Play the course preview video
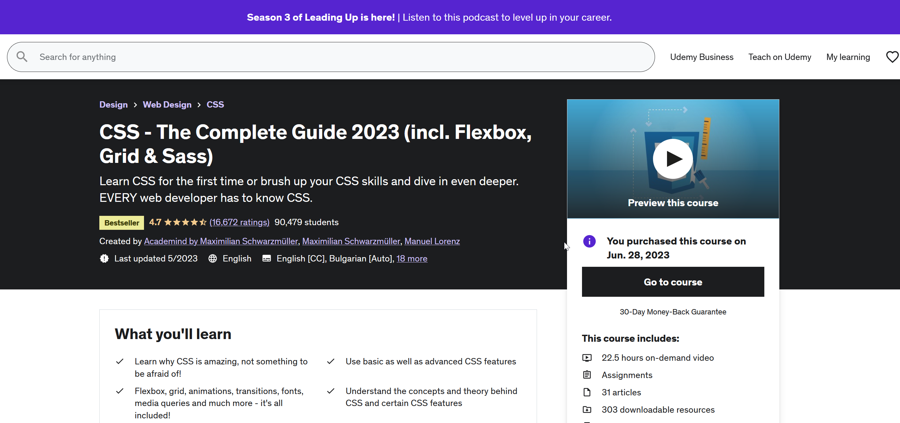 673,159
